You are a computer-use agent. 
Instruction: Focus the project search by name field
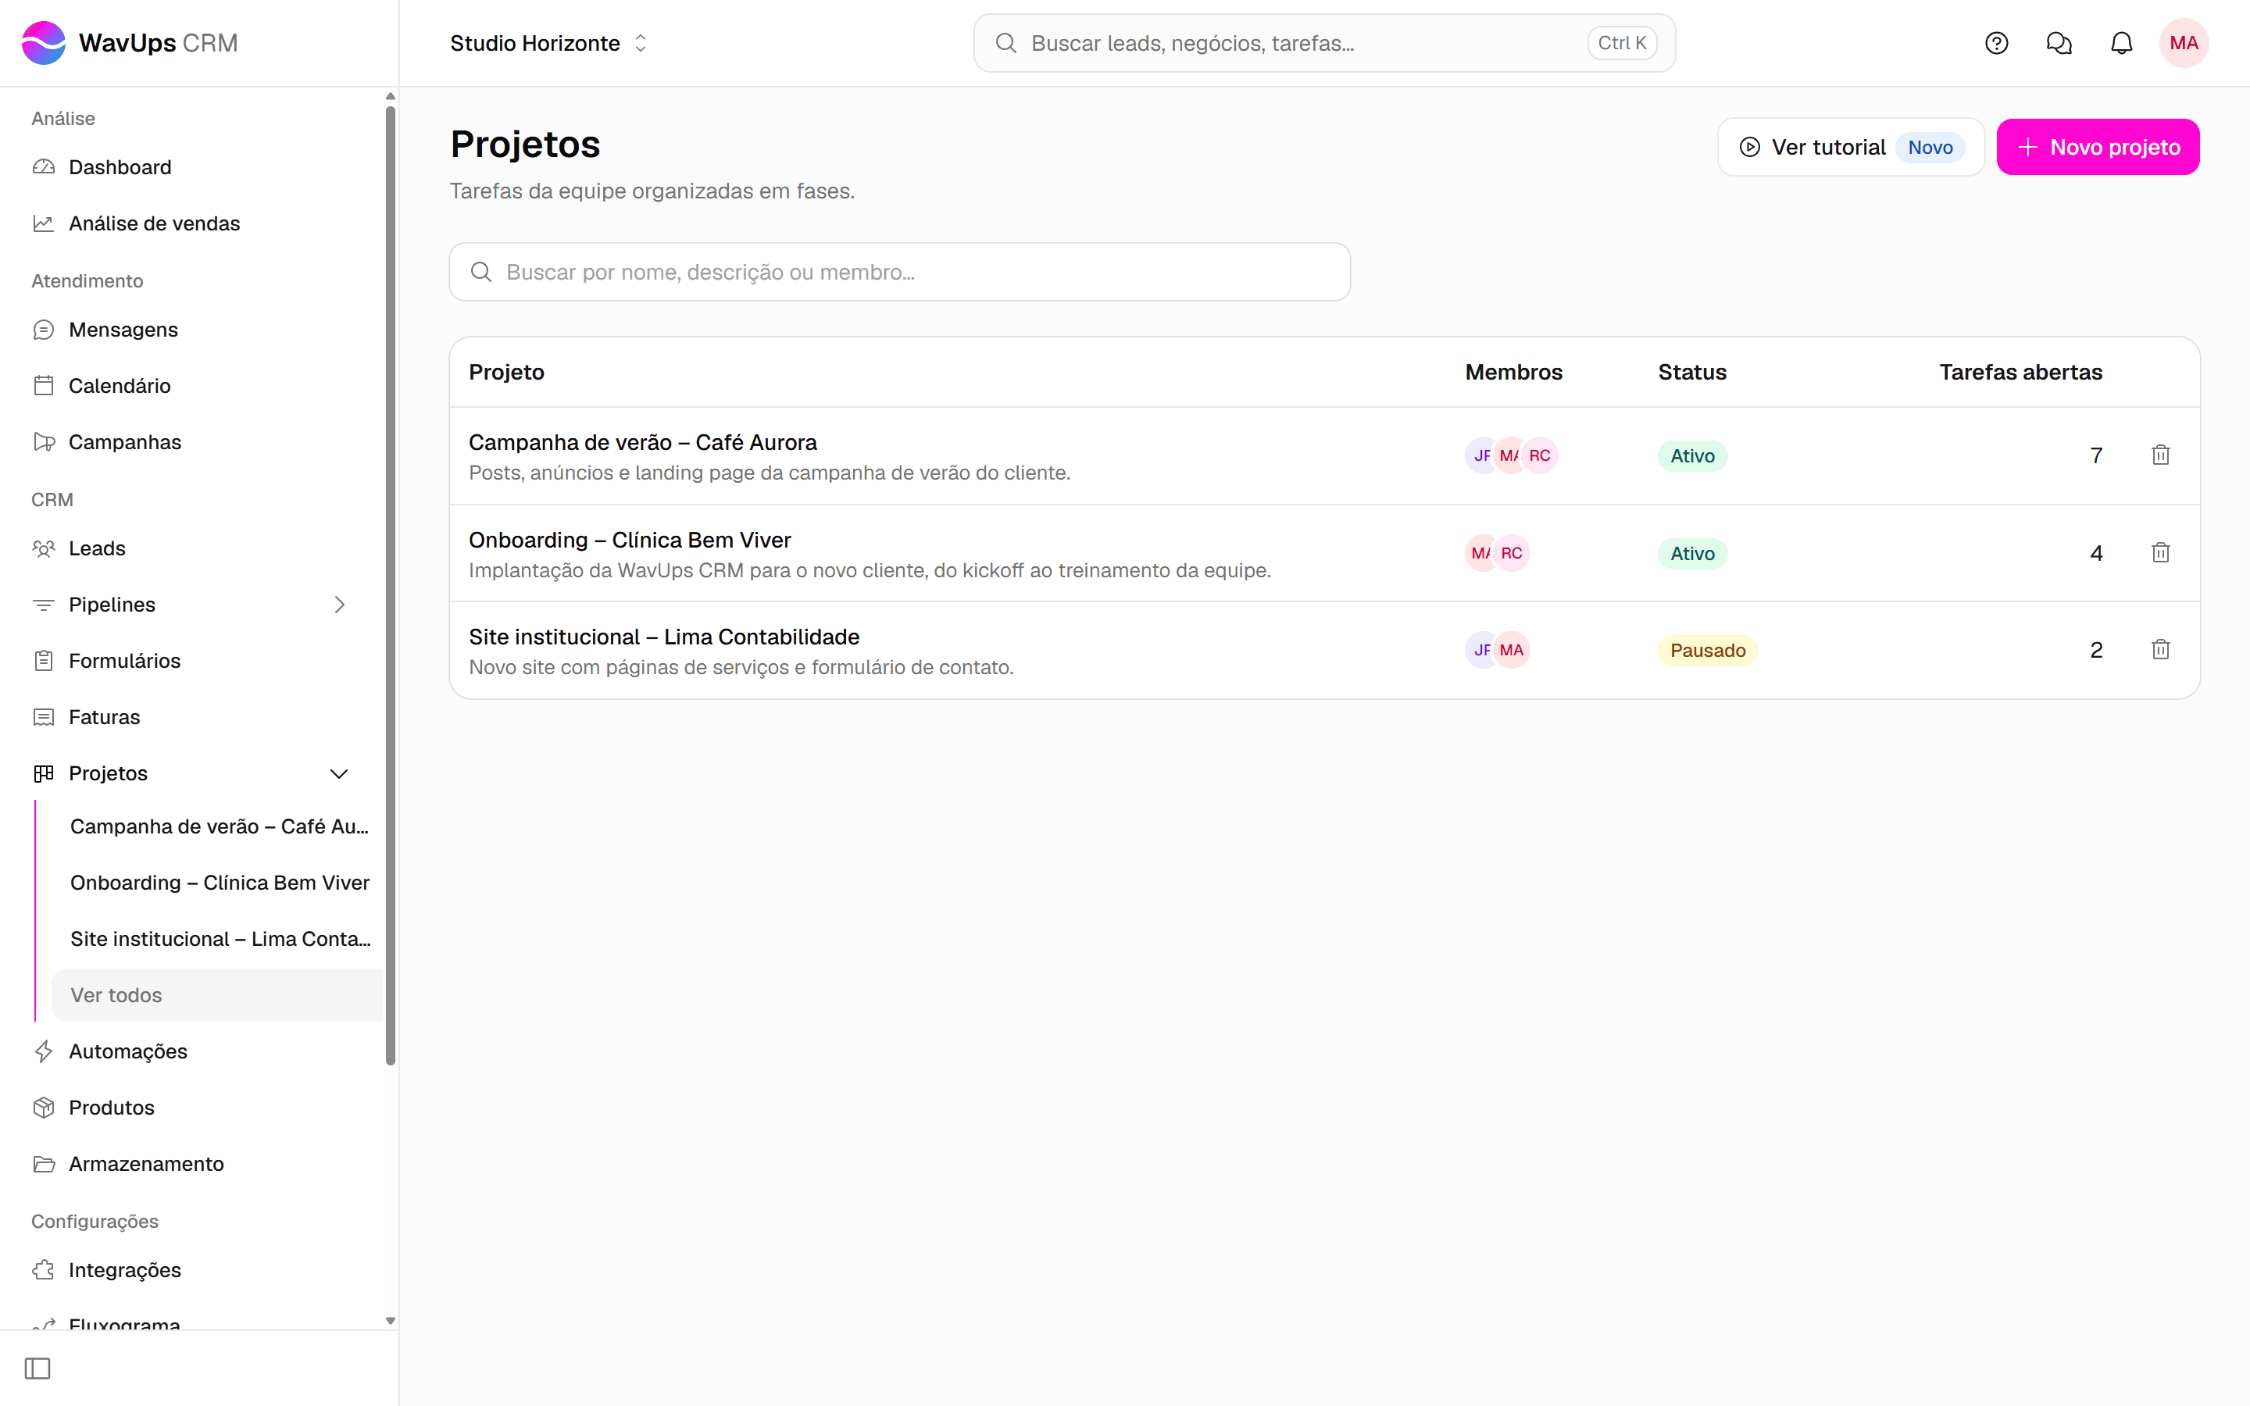click(x=899, y=272)
